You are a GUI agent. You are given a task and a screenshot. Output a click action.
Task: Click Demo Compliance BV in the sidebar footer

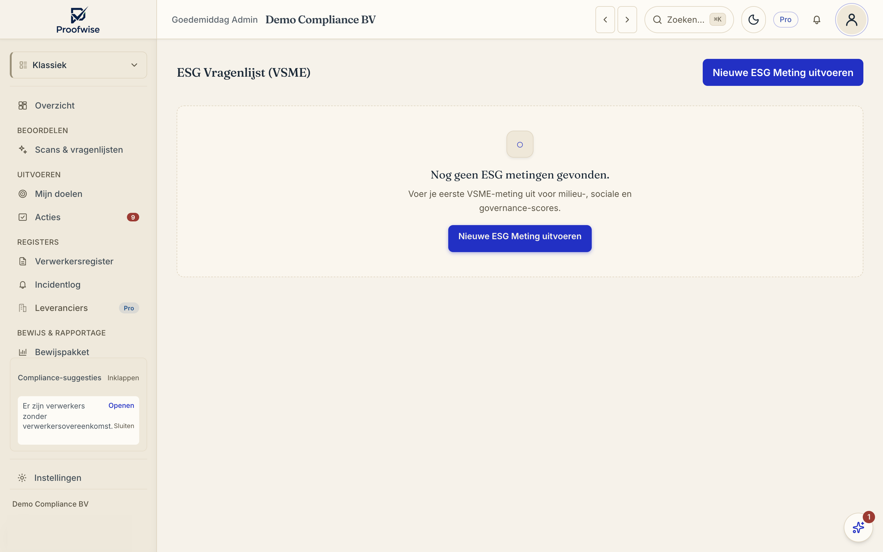tap(50, 504)
